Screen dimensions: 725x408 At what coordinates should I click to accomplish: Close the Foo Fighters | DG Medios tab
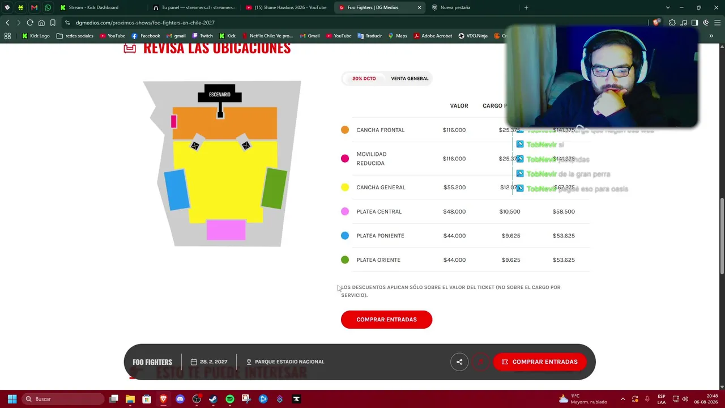click(x=420, y=7)
